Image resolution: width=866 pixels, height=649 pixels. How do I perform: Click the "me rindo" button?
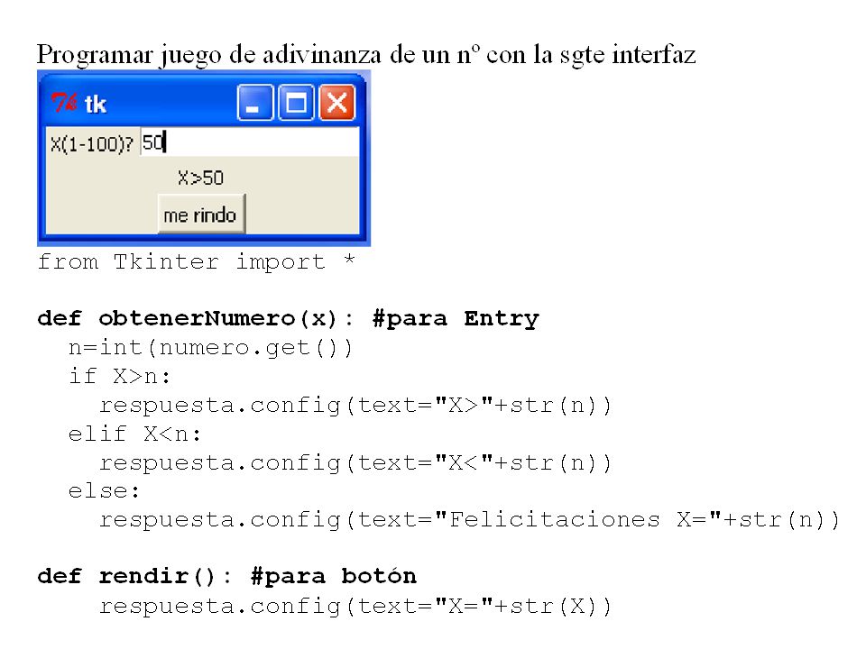coord(201,215)
